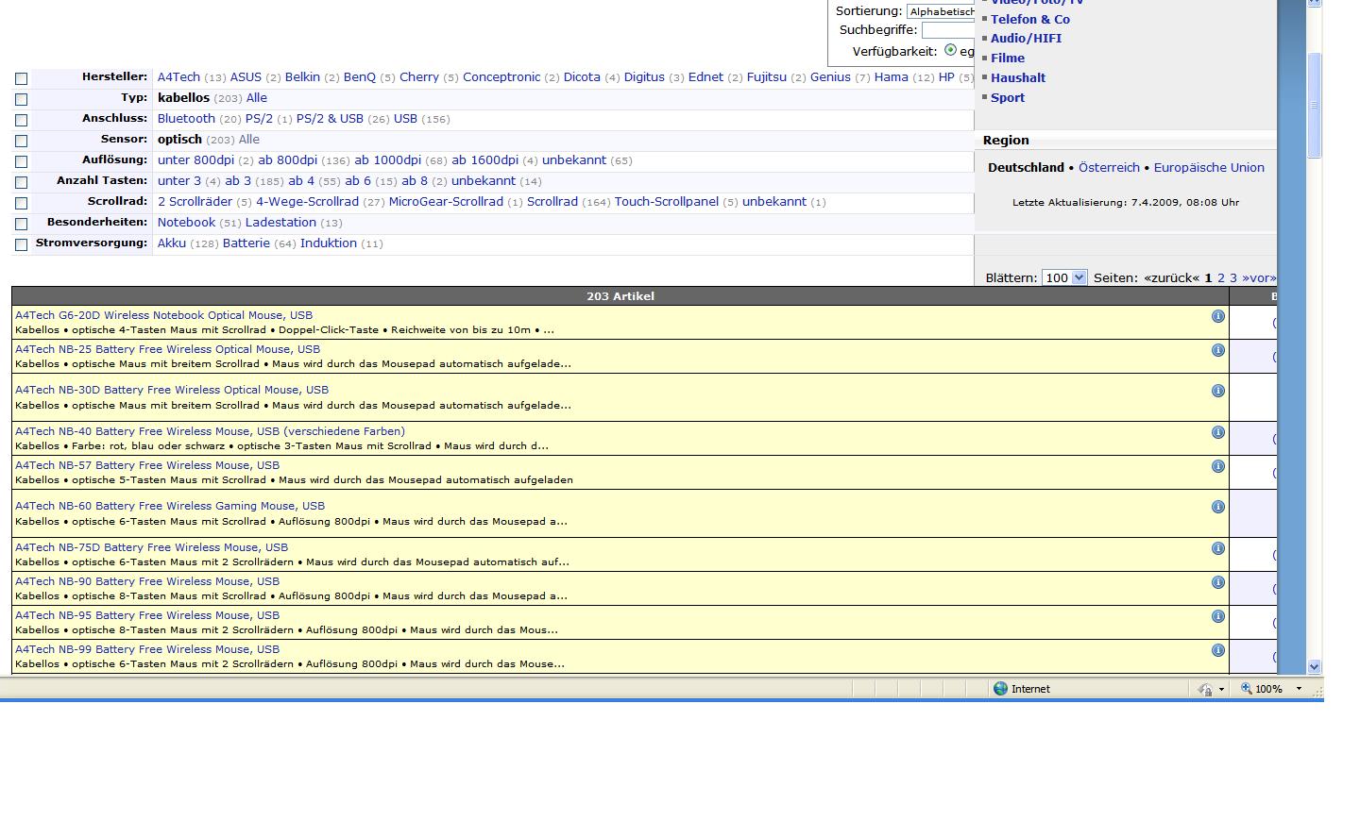Open the Sortierung Alphabetisch dropdown
This screenshot has width=1360, height=821.
point(940,11)
